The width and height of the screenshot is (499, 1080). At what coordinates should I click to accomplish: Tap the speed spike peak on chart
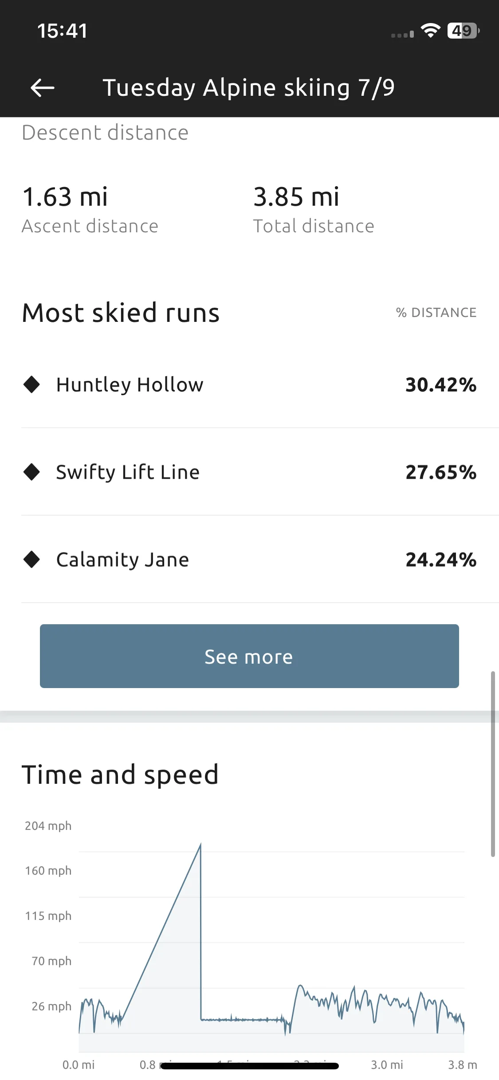(x=200, y=845)
